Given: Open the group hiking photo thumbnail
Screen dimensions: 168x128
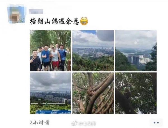Looking at the screenshot, I should (x=50, y=51).
